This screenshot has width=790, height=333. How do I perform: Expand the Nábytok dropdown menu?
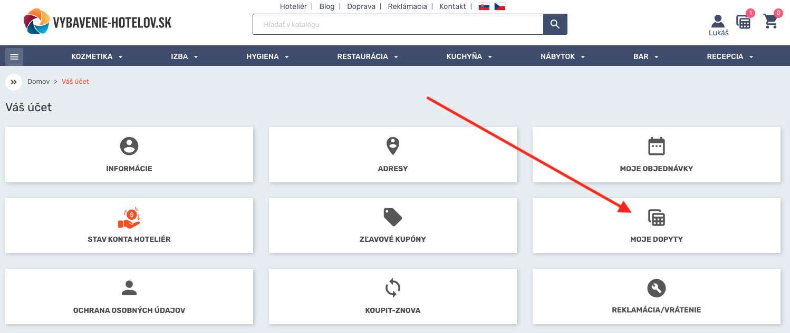(x=563, y=56)
